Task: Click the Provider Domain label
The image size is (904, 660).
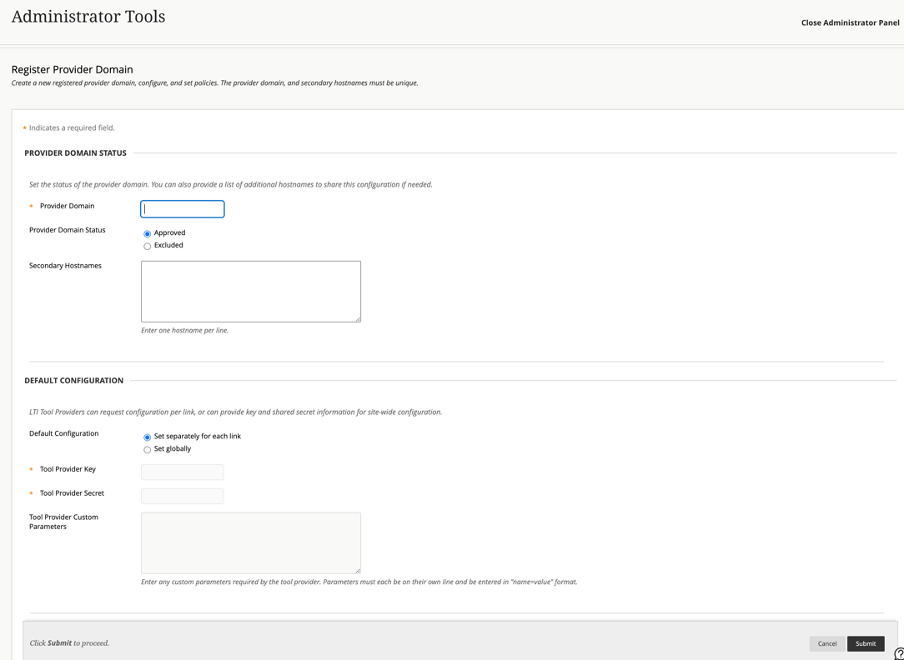Action: pos(67,206)
